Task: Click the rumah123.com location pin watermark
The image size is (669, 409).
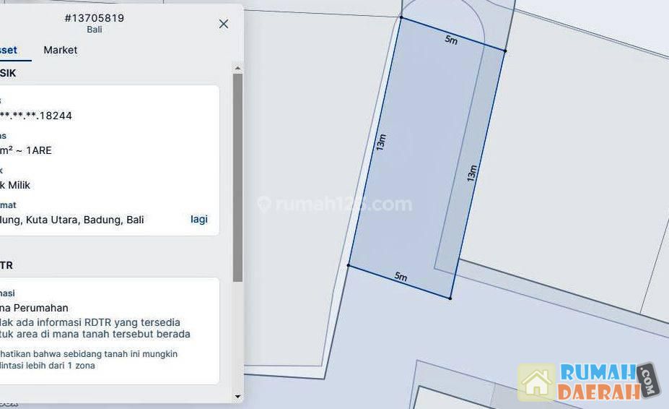Action: click(264, 204)
